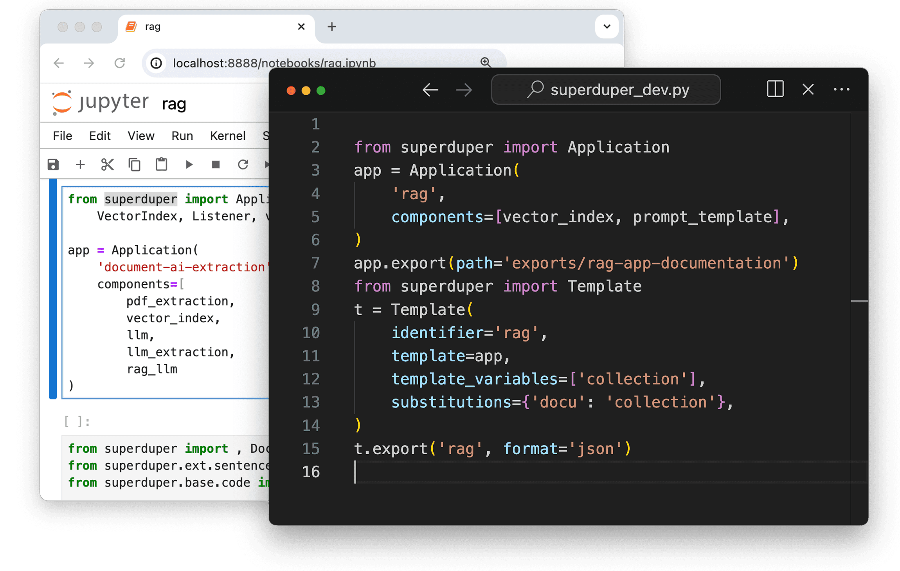The width and height of the screenshot is (900, 571).
Task: Open the Run menu in Jupyter
Action: click(182, 136)
